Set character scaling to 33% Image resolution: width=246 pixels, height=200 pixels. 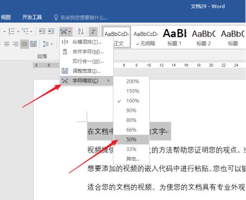coord(132,149)
